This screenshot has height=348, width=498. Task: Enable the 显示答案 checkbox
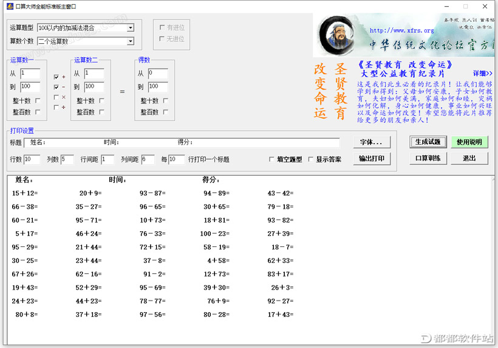tap(310, 159)
